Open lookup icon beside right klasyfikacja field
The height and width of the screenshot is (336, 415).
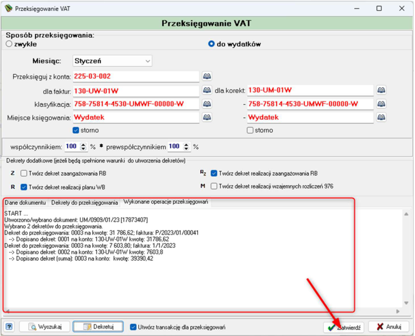click(381, 104)
